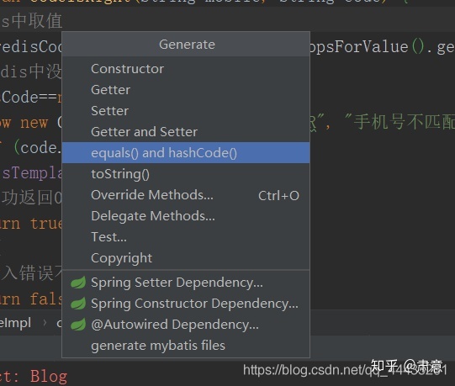Choose Test... from the menu
Screen dimensions: 455x386
186,237
